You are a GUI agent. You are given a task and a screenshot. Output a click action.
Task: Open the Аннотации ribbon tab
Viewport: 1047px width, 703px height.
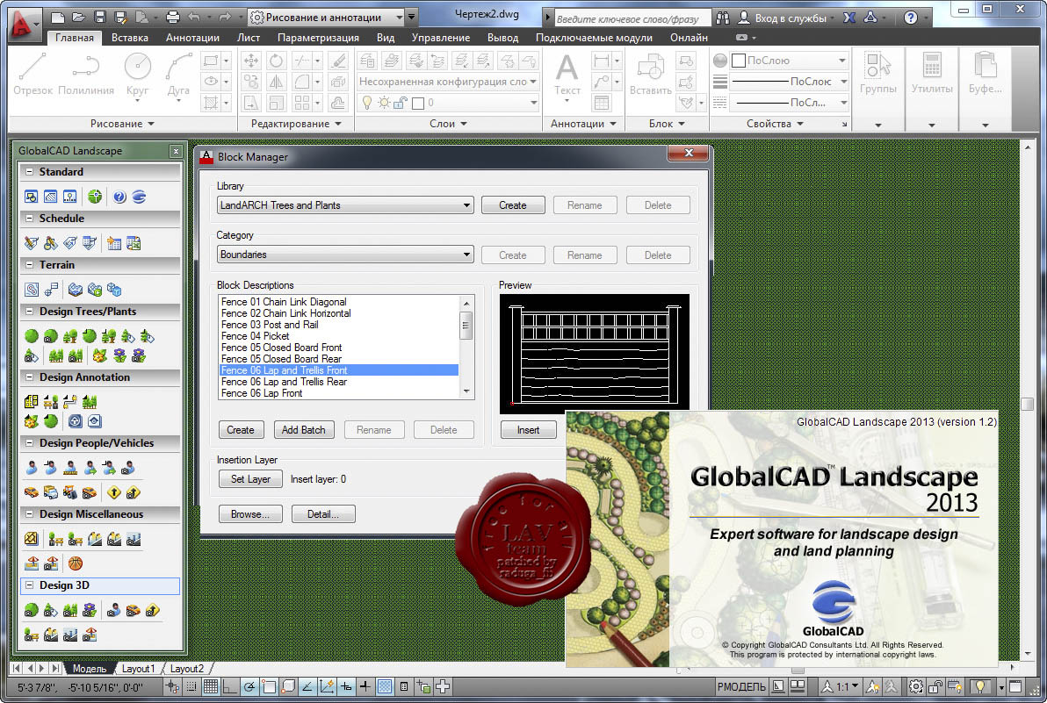click(192, 38)
